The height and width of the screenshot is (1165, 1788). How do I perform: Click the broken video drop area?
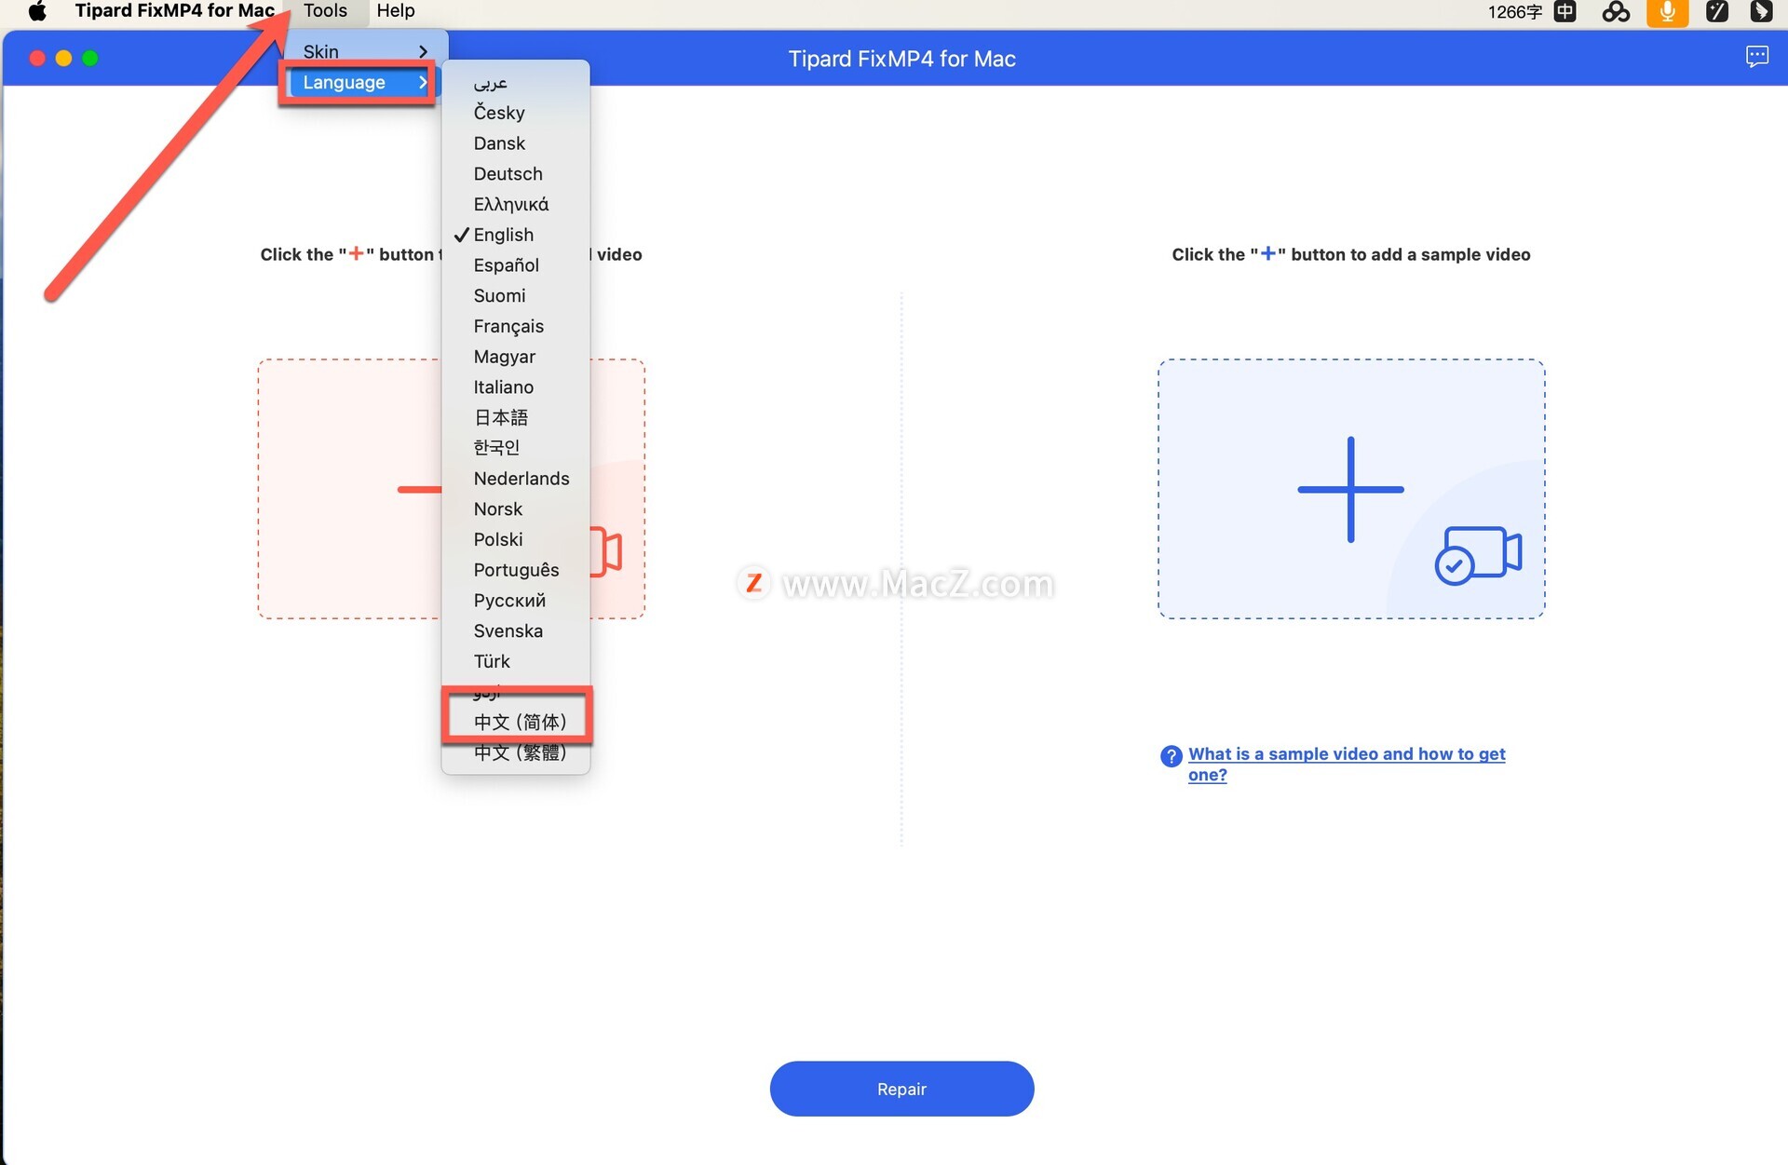click(451, 489)
